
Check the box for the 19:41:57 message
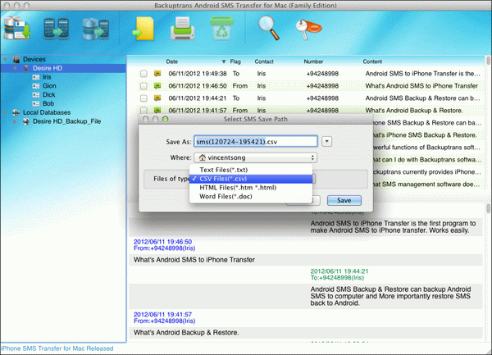(x=143, y=110)
